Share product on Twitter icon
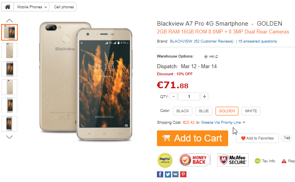 [x=168, y=174]
